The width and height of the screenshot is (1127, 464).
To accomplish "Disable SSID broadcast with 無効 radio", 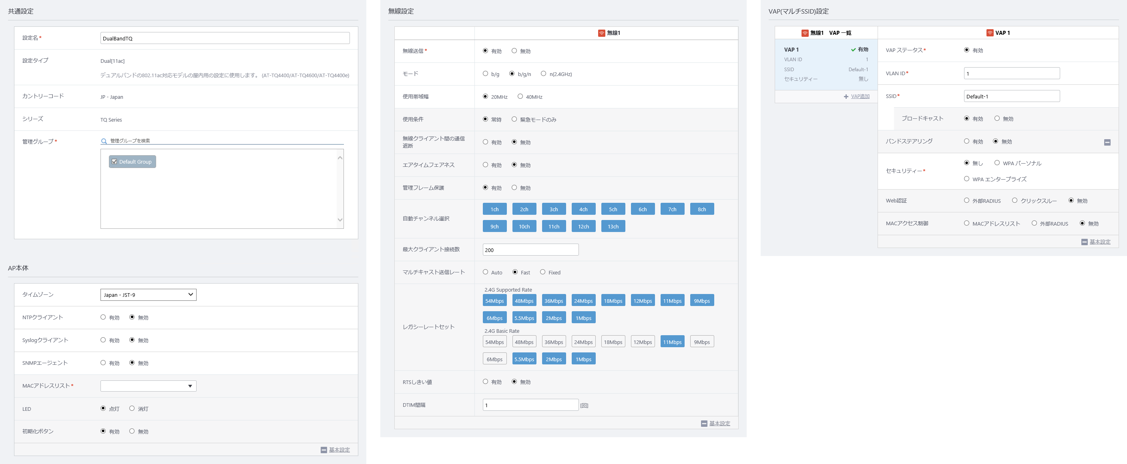I will coord(997,118).
